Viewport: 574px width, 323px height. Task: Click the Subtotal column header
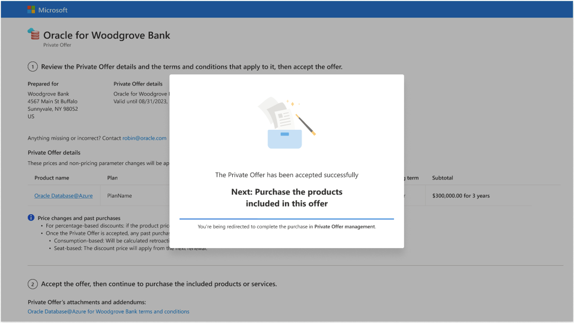coord(442,178)
